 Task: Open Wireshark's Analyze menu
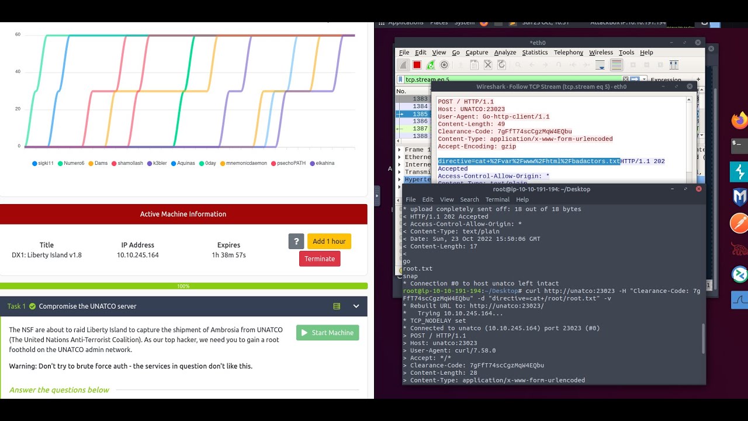pos(505,52)
